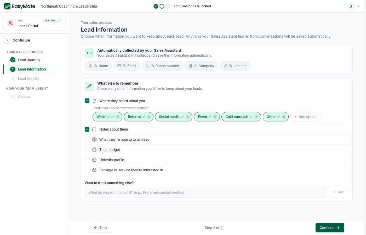Image resolution: width=366 pixels, height=235 pixels.
Task: Click the SETTING UP status badge
Action: click(52, 21)
